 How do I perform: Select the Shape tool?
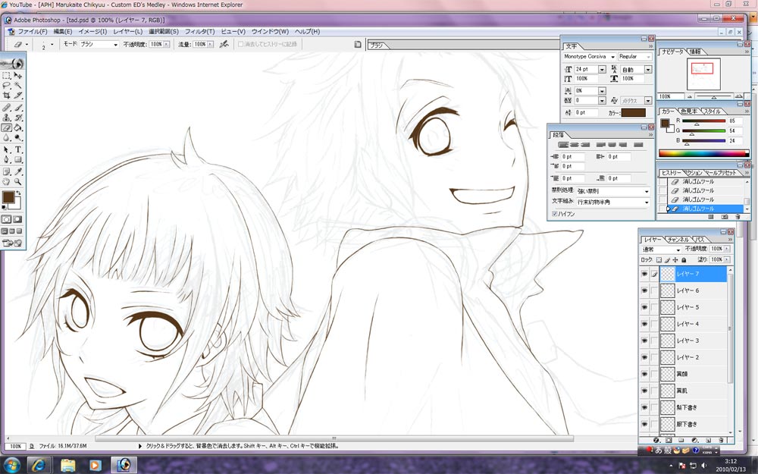(18, 159)
